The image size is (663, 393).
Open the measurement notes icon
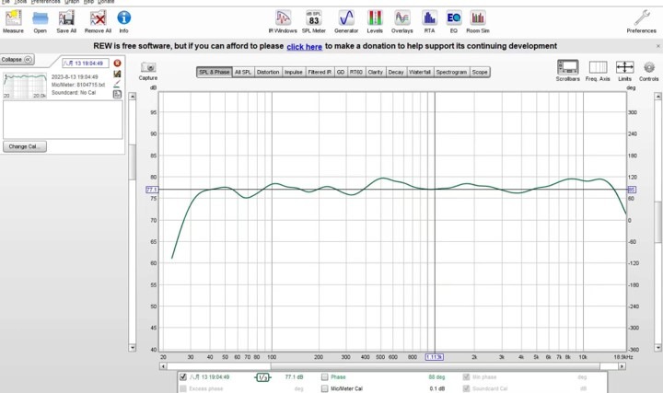(117, 94)
